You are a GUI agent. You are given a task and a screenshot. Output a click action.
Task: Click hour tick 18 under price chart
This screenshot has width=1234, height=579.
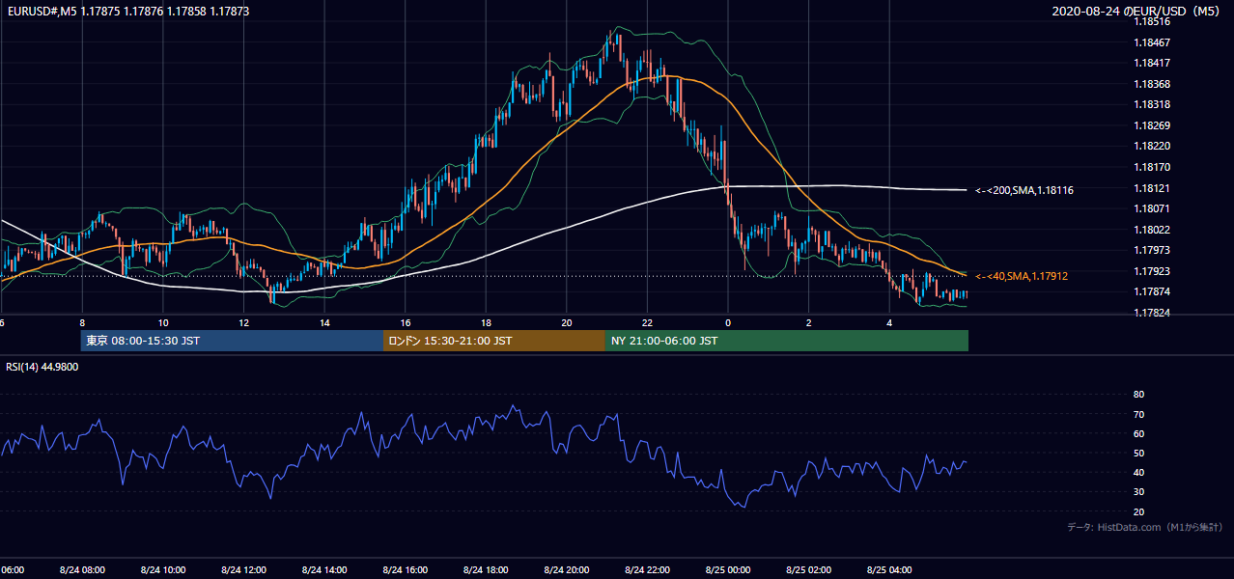coord(486,322)
